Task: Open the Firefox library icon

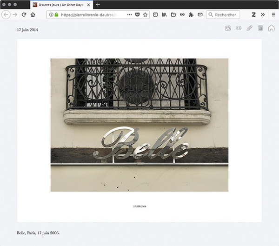Action: 164,15
